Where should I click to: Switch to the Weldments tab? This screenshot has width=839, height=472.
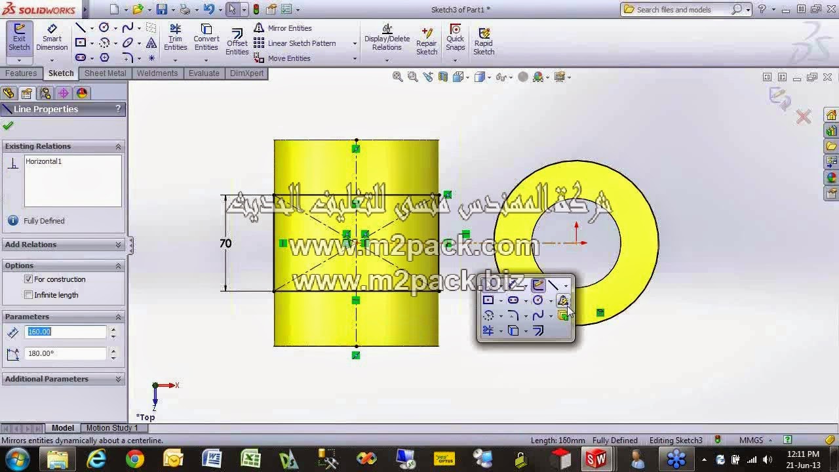coord(157,73)
